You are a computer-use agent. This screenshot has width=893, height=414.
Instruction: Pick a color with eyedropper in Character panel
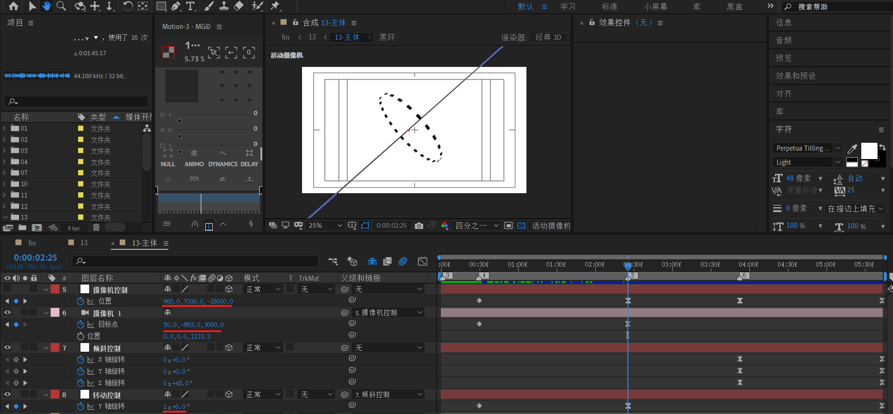pos(852,149)
